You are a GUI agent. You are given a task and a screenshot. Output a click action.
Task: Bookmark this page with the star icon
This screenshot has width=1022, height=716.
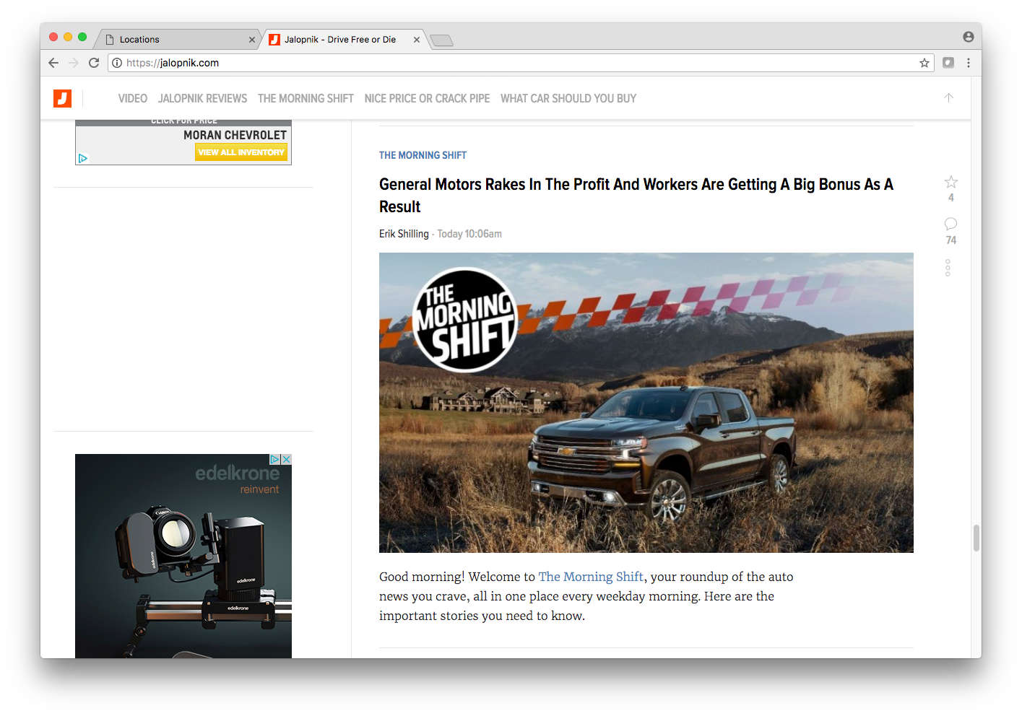pos(924,63)
